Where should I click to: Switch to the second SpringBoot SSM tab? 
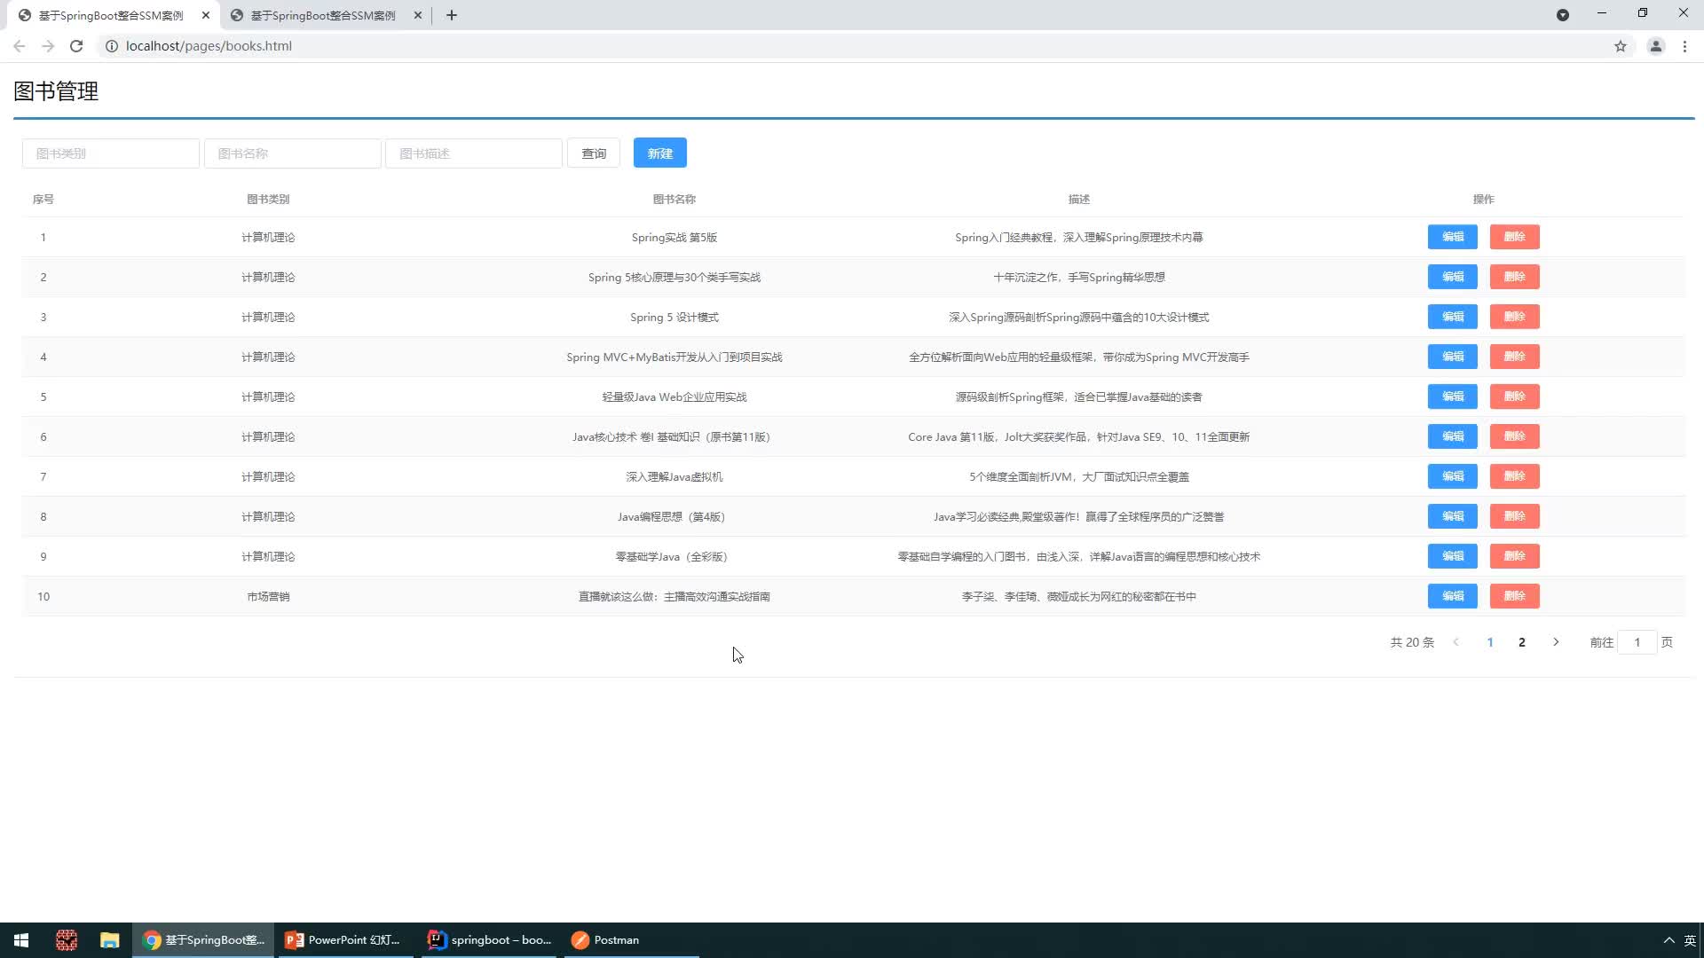point(323,15)
